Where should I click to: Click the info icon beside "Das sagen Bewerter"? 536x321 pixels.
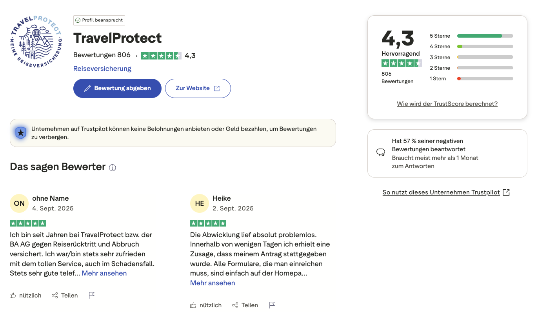point(113,167)
